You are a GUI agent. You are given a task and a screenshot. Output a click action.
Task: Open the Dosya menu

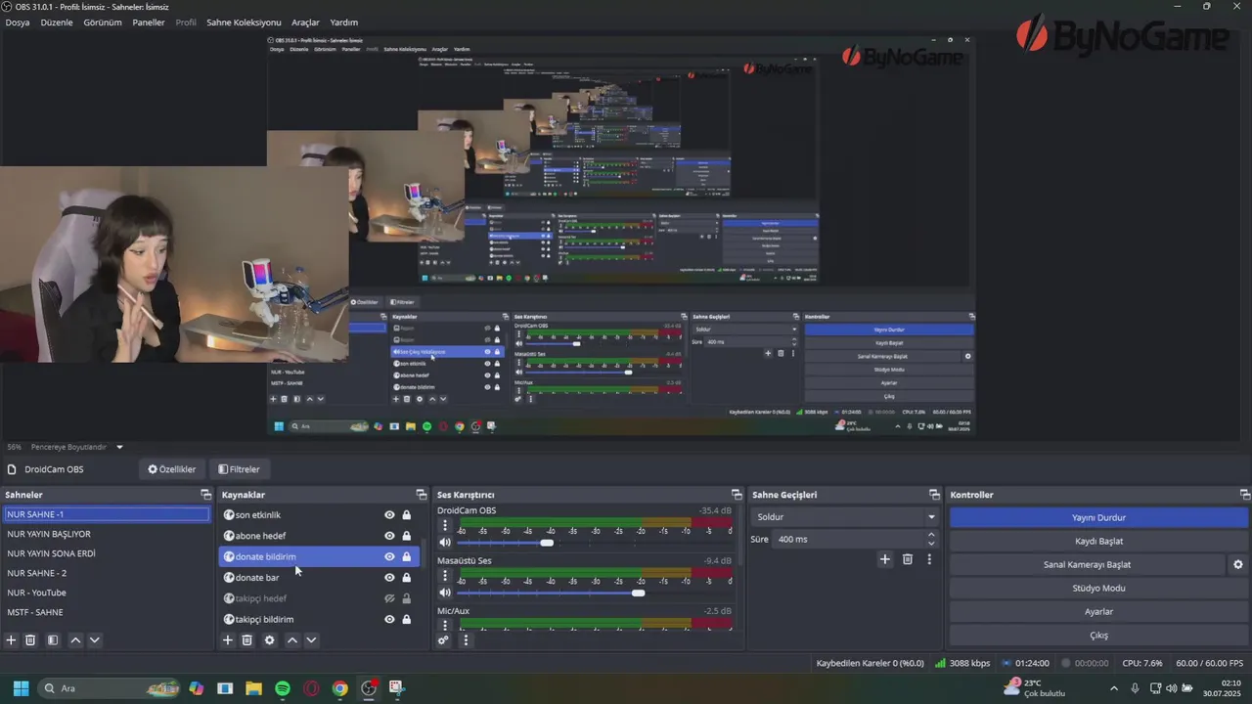[x=18, y=22]
